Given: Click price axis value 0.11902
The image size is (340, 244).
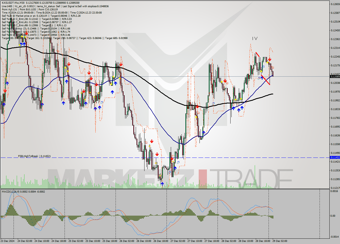Looking at the screenshot, I should pyautogui.click(x=335, y=100).
